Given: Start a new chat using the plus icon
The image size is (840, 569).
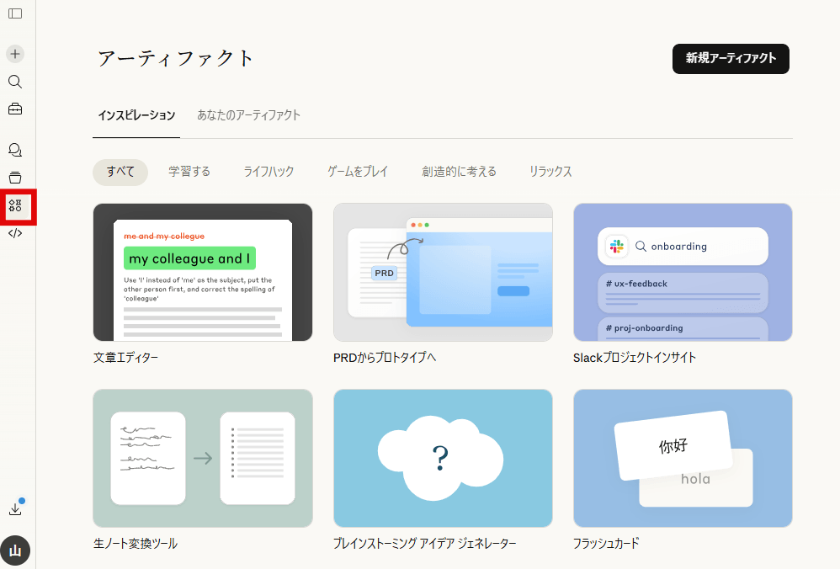Looking at the screenshot, I should 13,53.
